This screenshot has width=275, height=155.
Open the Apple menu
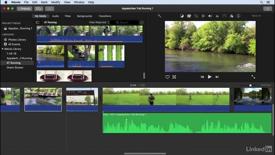6,2
